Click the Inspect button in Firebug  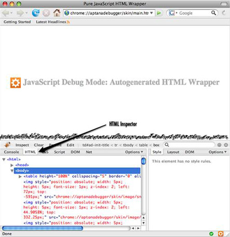click(22, 145)
